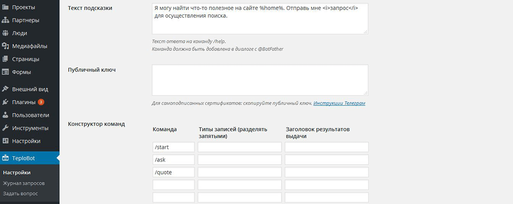Click the Команда column header

[x=164, y=129]
